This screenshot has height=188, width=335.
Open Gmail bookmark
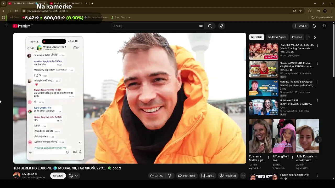15,17
